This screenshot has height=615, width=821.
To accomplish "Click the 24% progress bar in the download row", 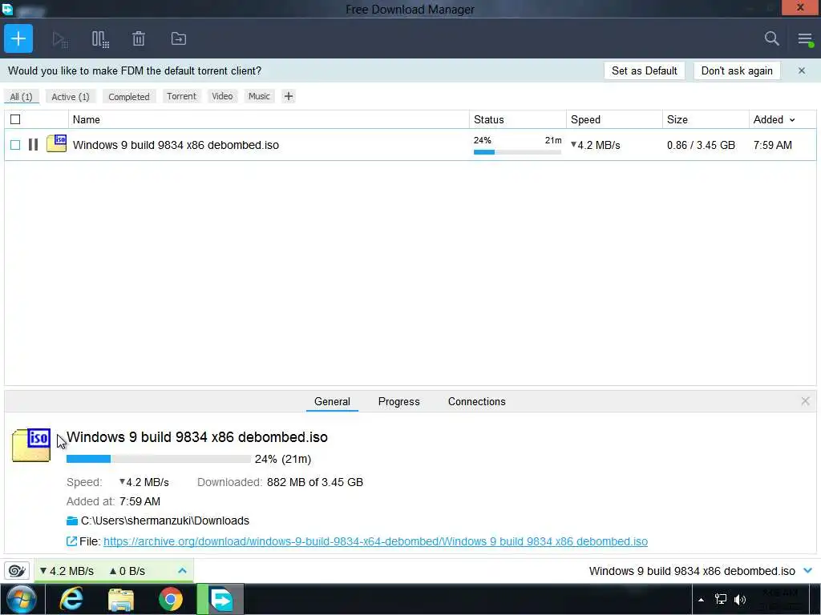I will pyautogui.click(x=517, y=152).
